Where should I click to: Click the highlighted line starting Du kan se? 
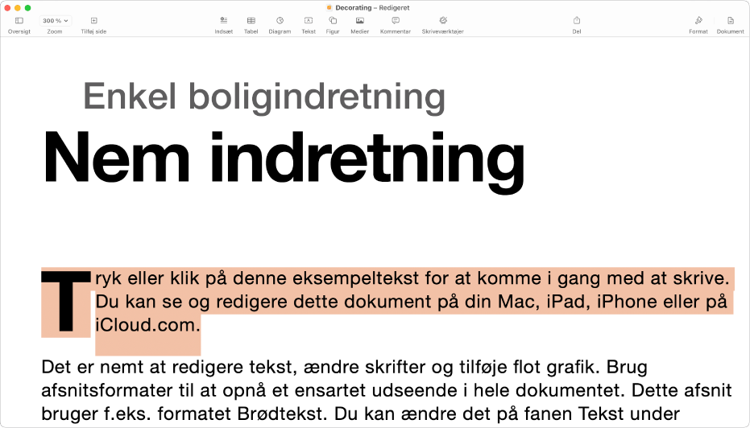[412, 302]
